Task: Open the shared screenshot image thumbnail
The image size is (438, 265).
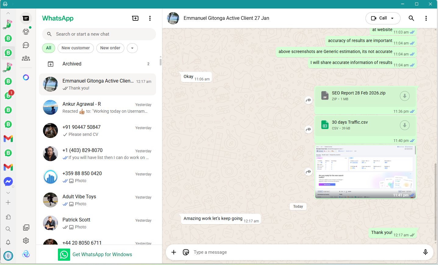Action: click(x=365, y=172)
